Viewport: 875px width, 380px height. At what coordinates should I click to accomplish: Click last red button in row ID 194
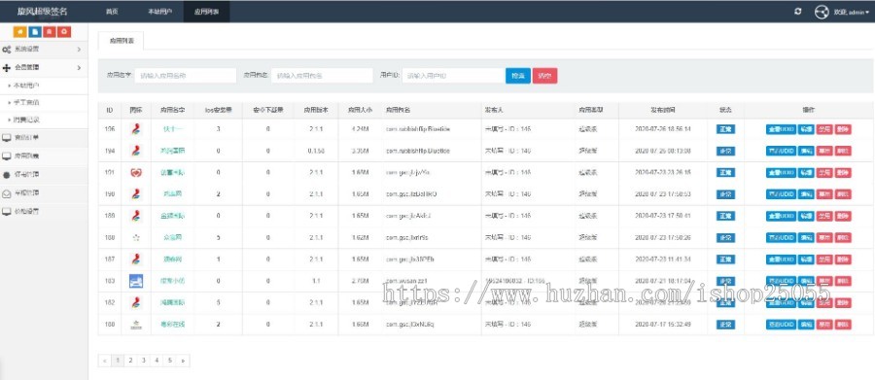click(844, 151)
